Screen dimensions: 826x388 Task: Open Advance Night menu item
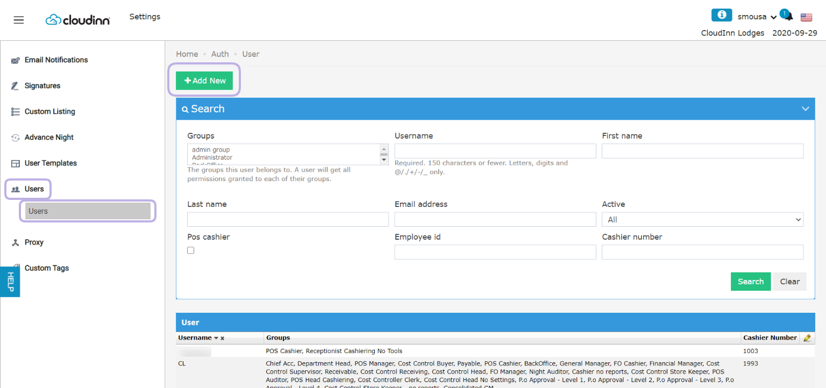coord(49,137)
